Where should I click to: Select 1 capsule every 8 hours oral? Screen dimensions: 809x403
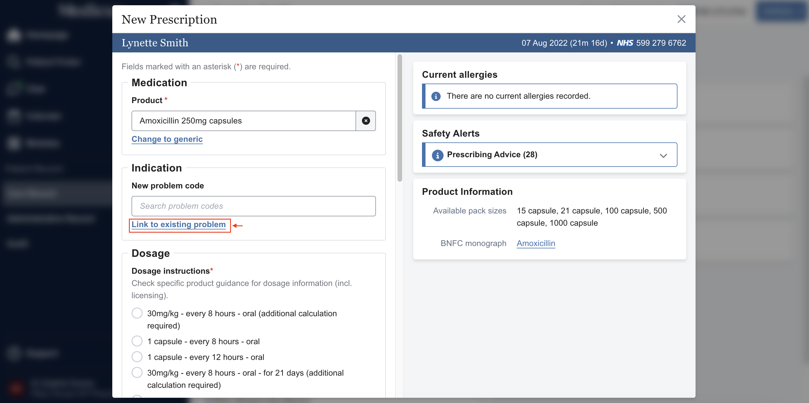tap(137, 341)
